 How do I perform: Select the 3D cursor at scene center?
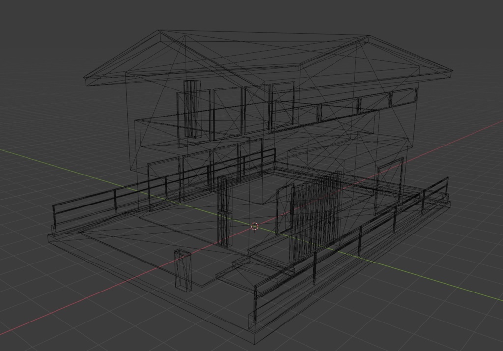click(254, 226)
